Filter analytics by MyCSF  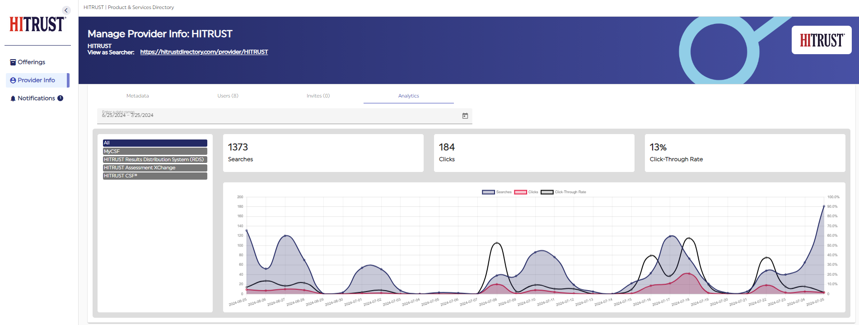155,151
